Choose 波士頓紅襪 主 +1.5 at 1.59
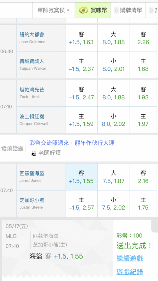The width and height of the screenshot is (158, 281). tap(81, 120)
